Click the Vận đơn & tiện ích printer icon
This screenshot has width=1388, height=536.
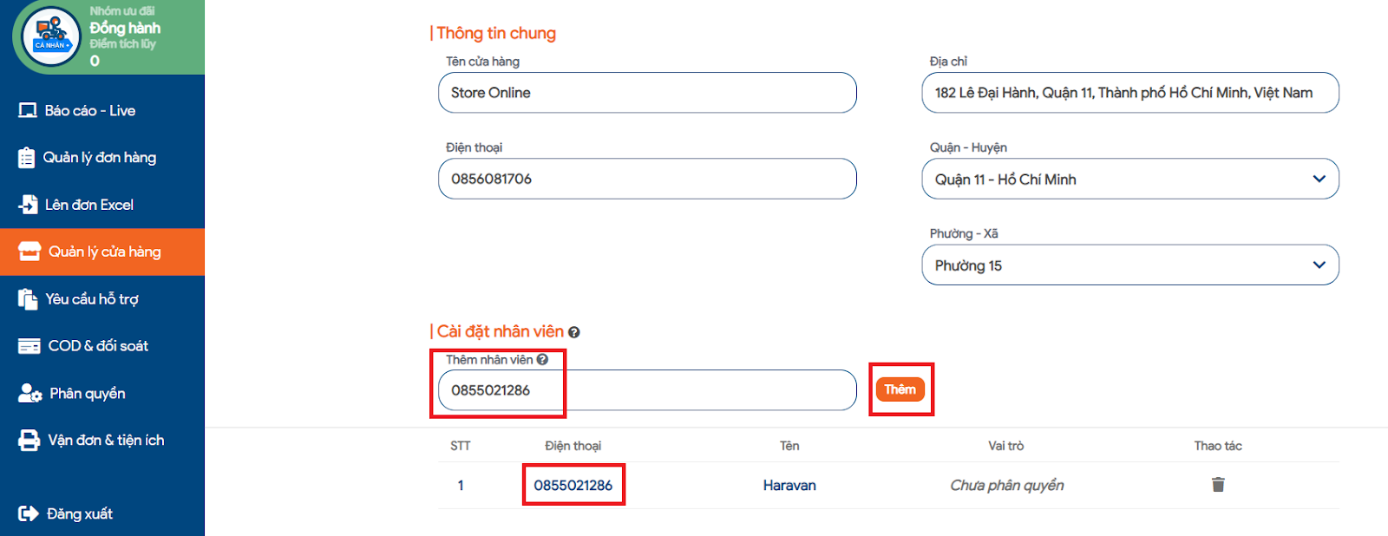point(29,441)
